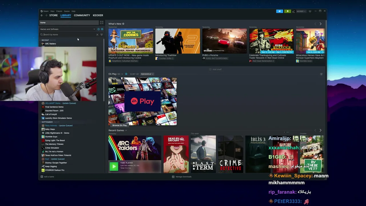Open the Hide the Cookies update news
The height and width of the screenshot is (206, 366).
point(131,41)
